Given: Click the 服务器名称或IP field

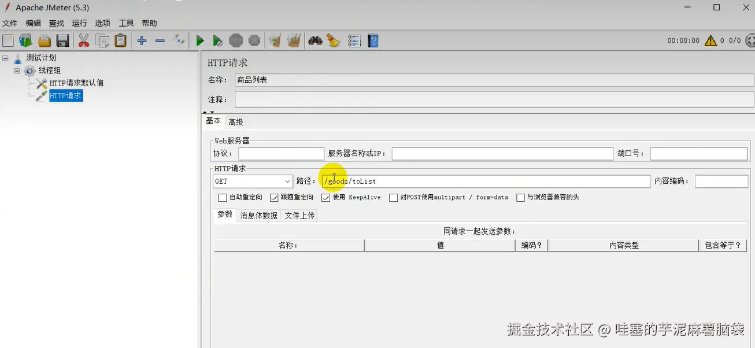Looking at the screenshot, I should point(502,154).
